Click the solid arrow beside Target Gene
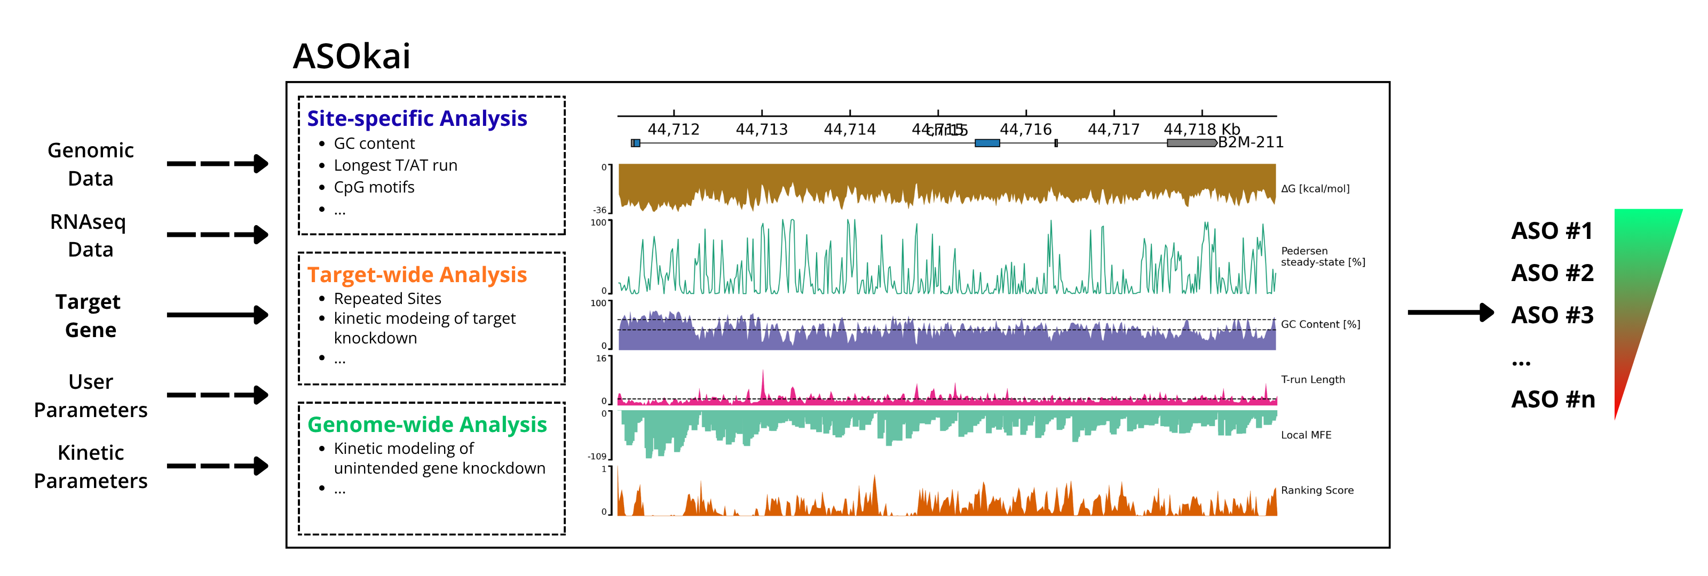1708x576 pixels. coord(217,315)
